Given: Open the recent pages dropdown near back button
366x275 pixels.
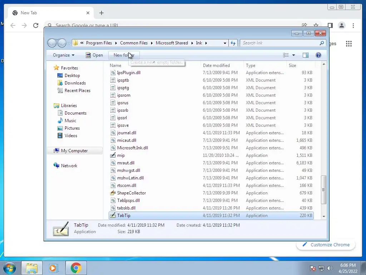Looking at the screenshot, I should [69, 43].
